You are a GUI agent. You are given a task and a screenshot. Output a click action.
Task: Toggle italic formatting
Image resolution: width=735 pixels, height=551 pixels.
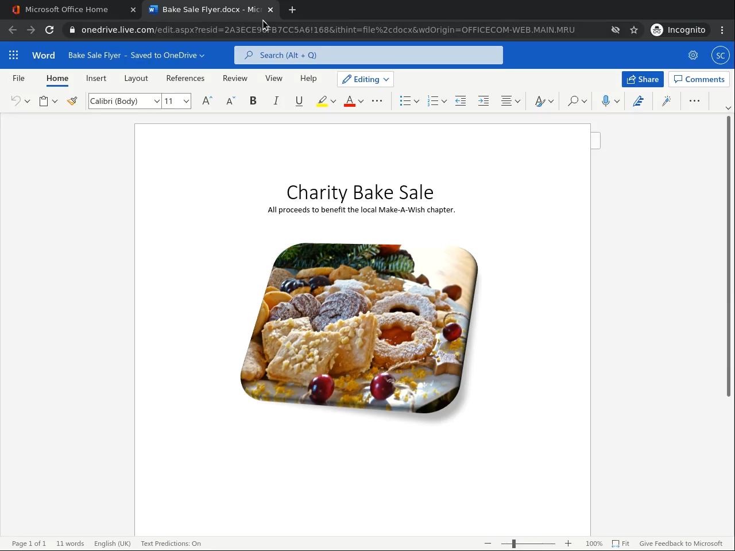pos(276,101)
